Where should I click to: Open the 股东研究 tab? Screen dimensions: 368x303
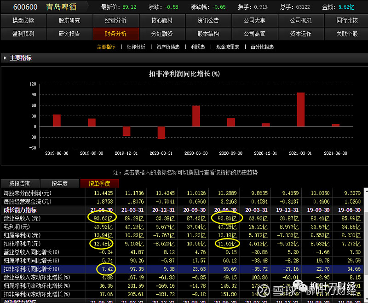coord(69,20)
